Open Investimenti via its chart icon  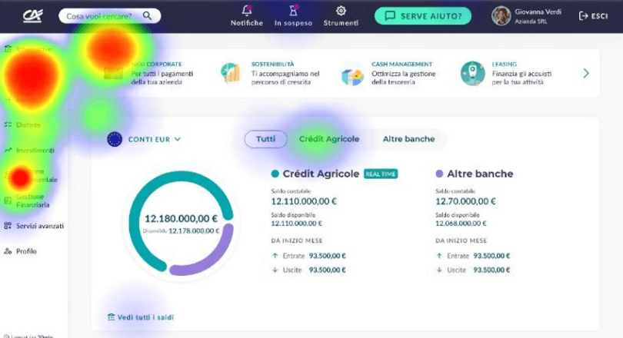tap(8, 150)
